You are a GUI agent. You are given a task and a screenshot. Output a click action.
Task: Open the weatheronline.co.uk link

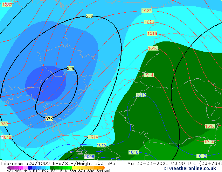click(190, 168)
